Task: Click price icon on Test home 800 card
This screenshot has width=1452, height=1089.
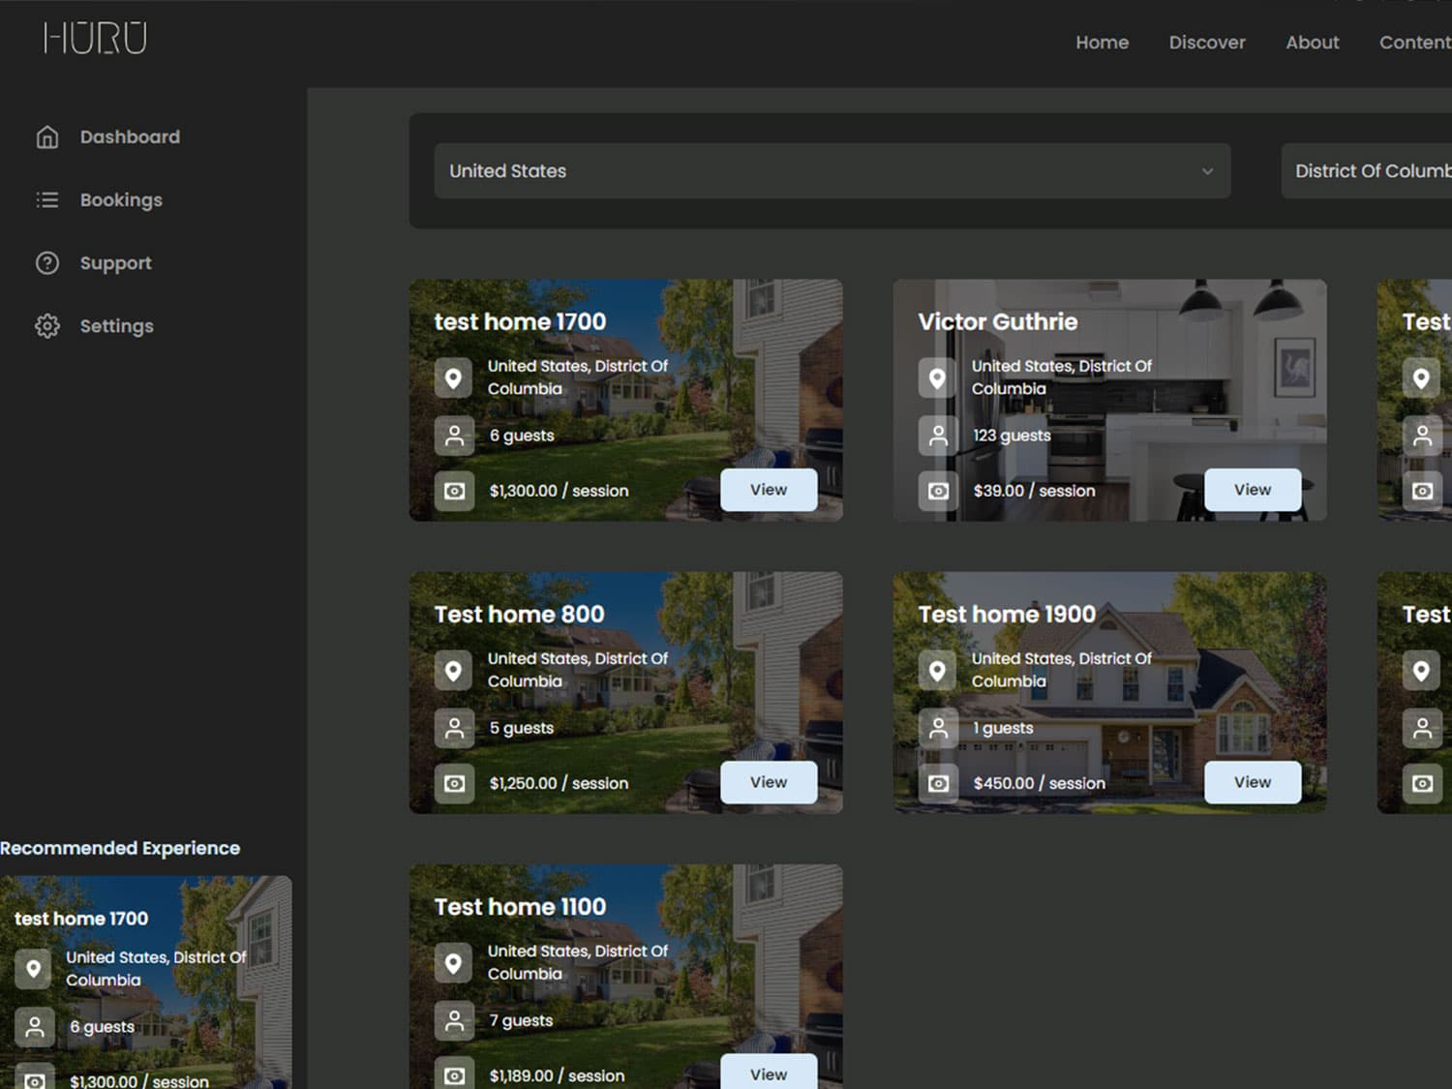Action: 454,783
